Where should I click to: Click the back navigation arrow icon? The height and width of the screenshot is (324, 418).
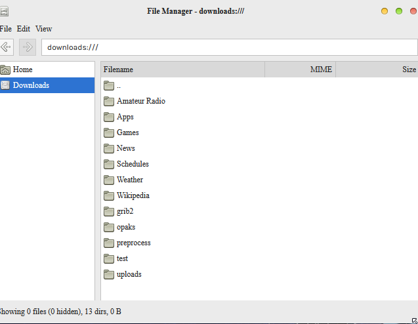click(x=6, y=47)
